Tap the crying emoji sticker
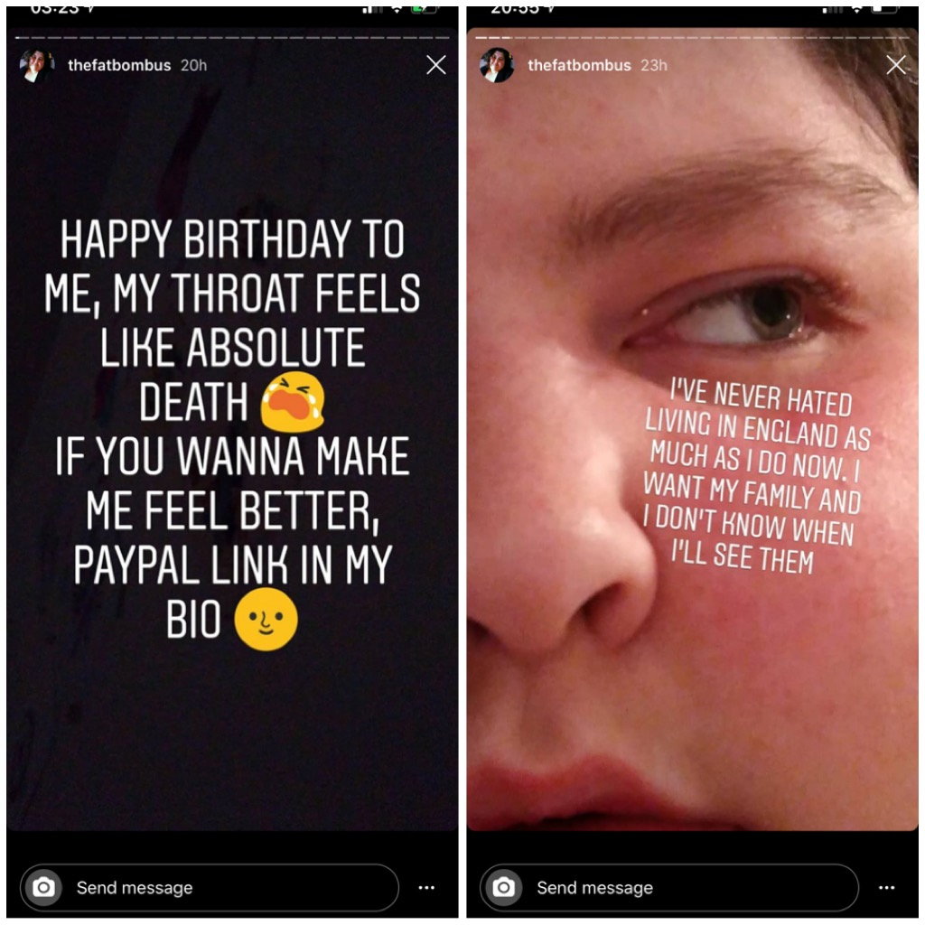The height and width of the screenshot is (925, 925). [293, 402]
